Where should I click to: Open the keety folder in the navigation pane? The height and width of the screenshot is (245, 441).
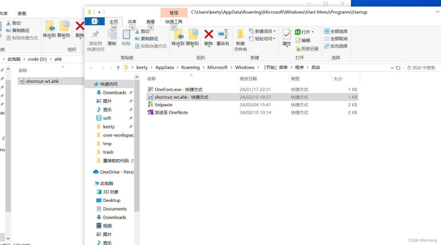click(x=109, y=126)
